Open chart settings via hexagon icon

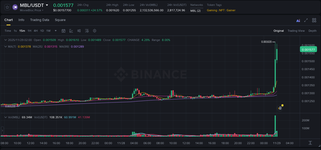tap(94, 30)
